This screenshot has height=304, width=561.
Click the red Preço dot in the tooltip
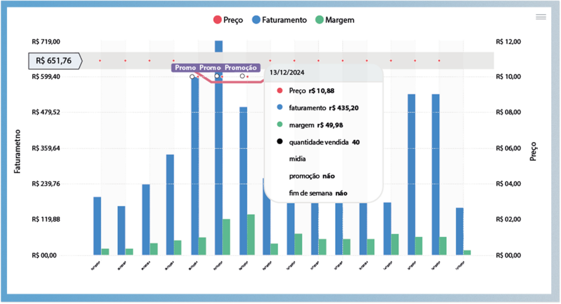pyautogui.click(x=280, y=91)
